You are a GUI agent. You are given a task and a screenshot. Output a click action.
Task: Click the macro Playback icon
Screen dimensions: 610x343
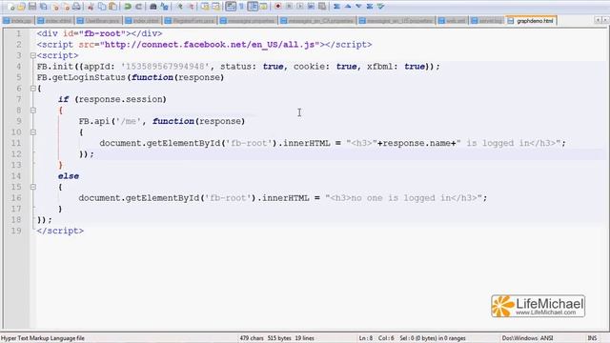pos(300,7)
